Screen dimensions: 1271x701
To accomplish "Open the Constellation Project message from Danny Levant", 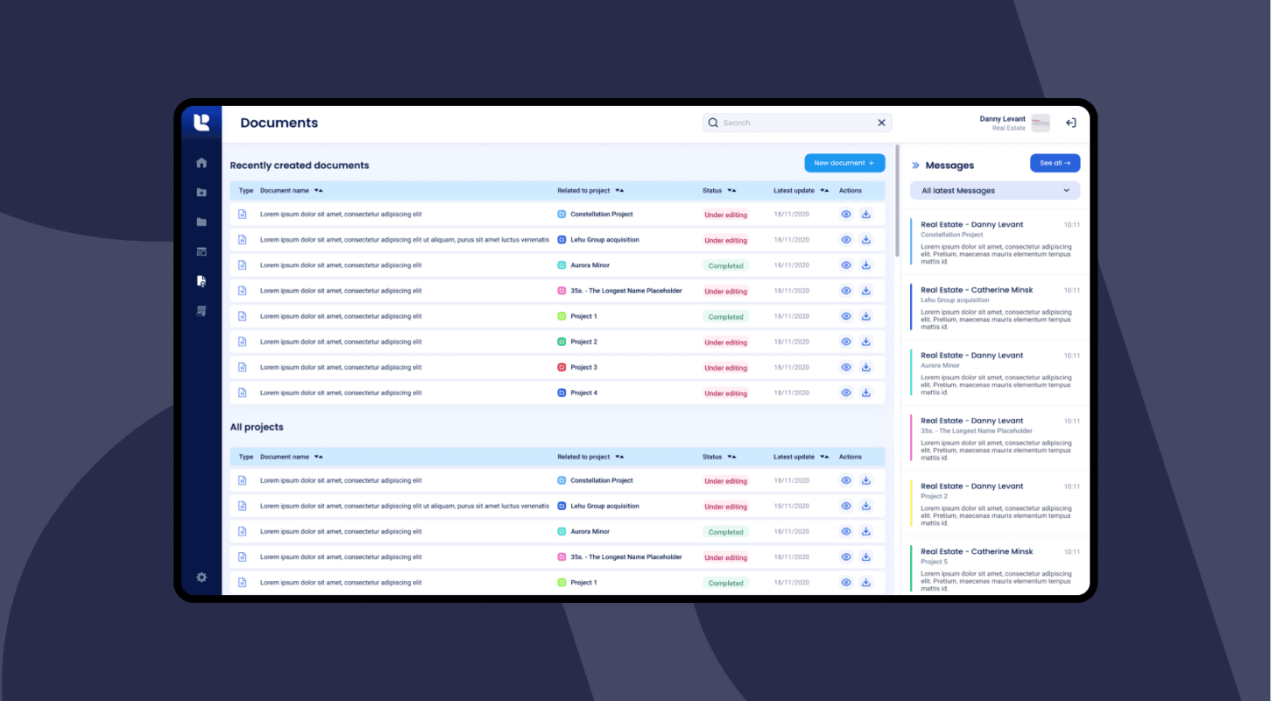I will 996,242.
